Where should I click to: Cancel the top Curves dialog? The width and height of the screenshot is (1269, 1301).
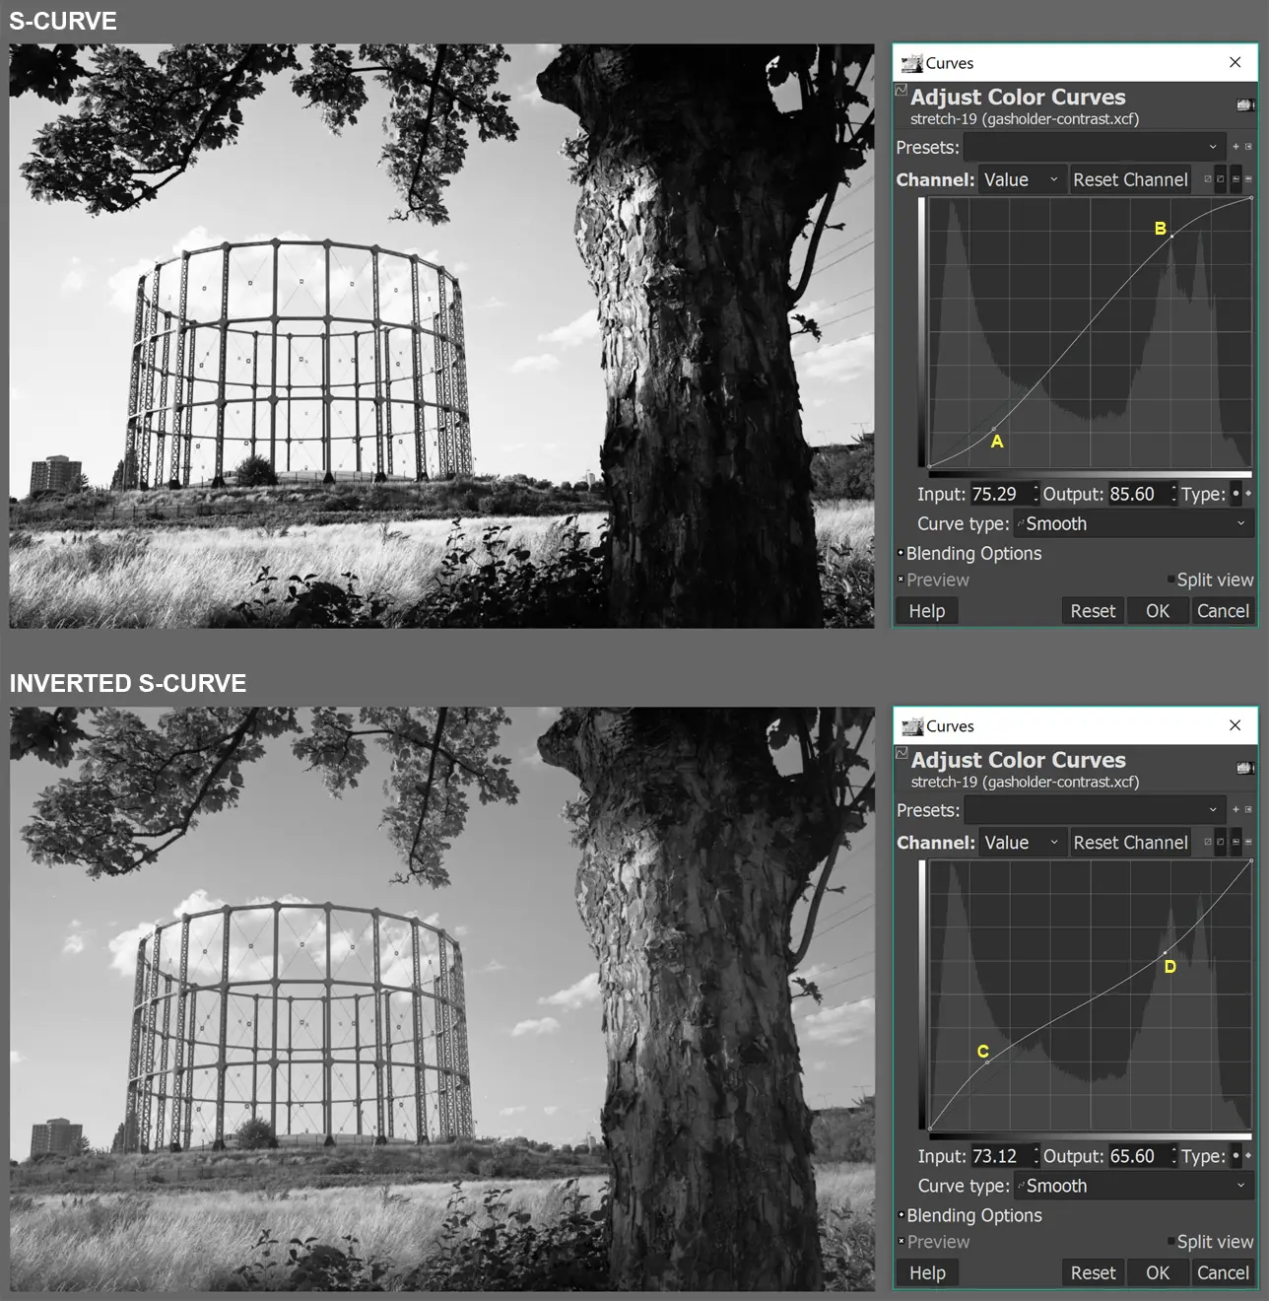[x=1223, y=611]
